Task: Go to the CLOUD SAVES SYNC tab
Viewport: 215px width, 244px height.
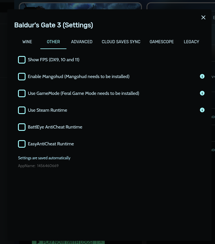Action: pos(121,42)
